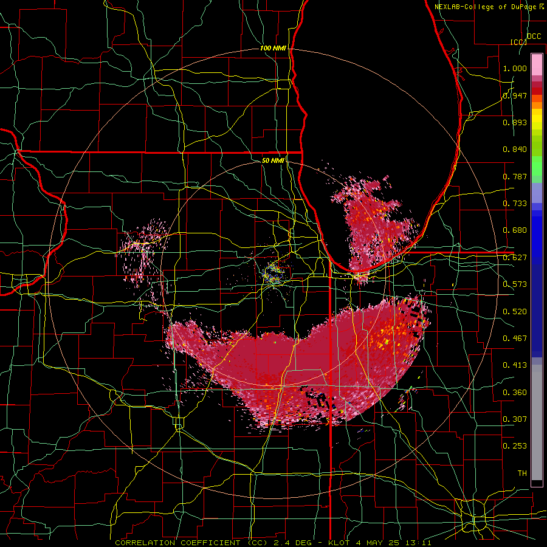Click the 0.360 scale value
The height and width of the screenshot is (547, 547).
click(x=515, y=393)
